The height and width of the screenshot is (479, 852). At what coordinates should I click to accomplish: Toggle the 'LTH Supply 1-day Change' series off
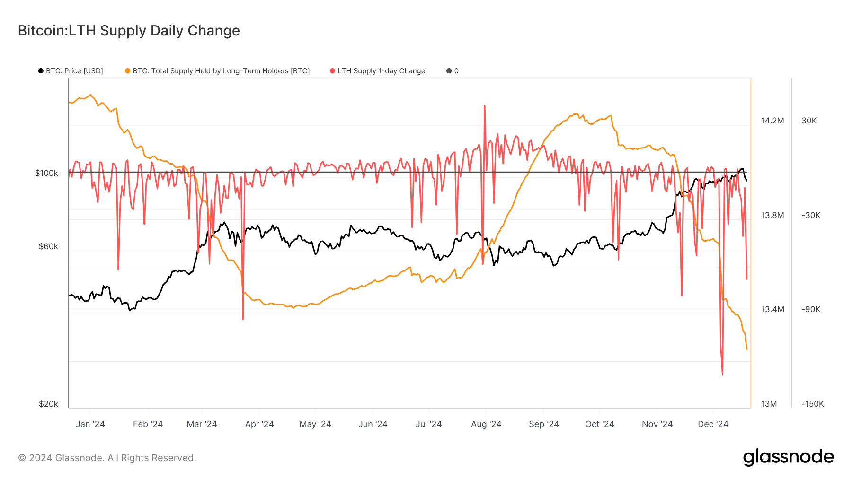pyautogui.click(x=381, y=71)
